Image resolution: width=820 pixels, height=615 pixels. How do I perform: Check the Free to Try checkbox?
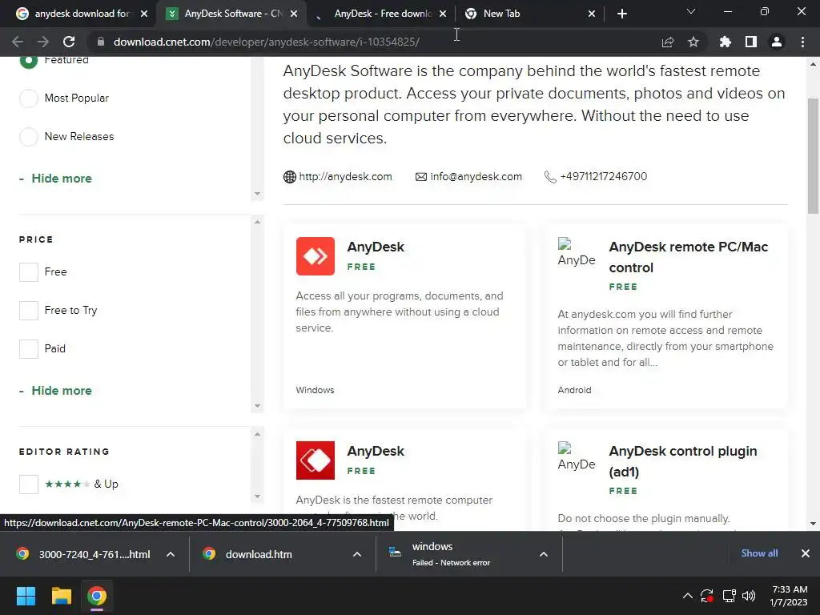[x=29, y=310]
